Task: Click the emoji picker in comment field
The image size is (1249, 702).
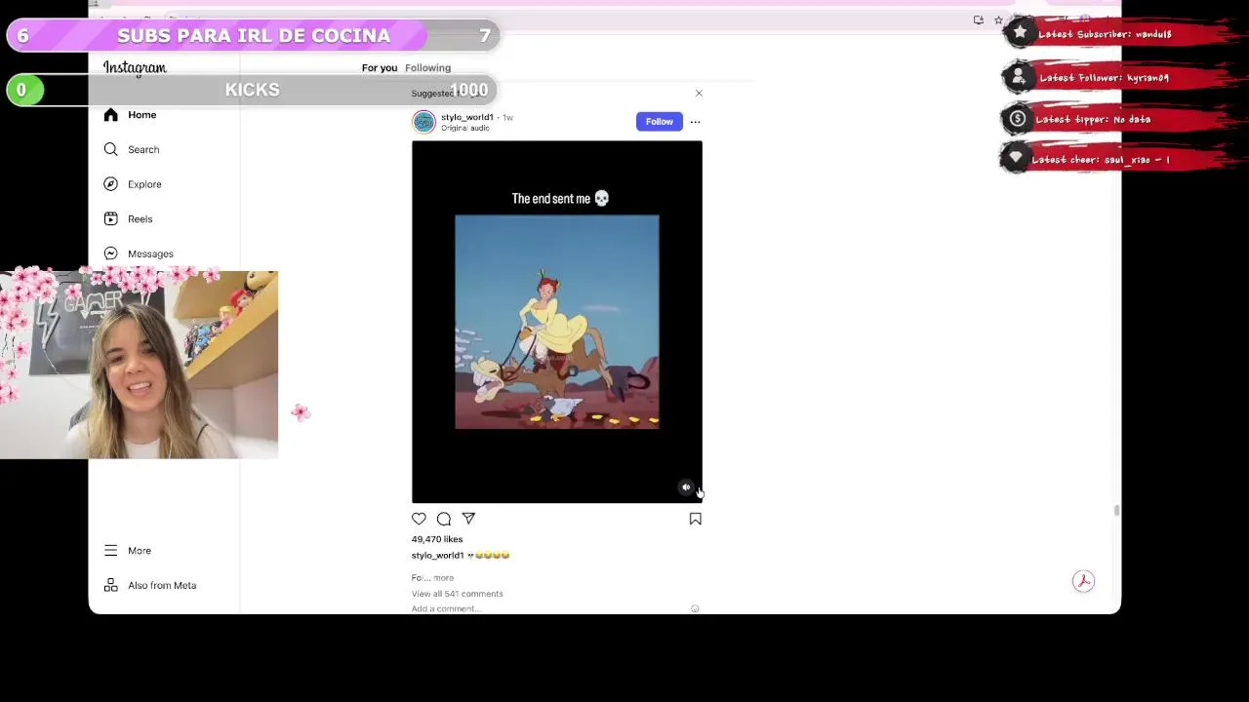Action: click(695, 608)
